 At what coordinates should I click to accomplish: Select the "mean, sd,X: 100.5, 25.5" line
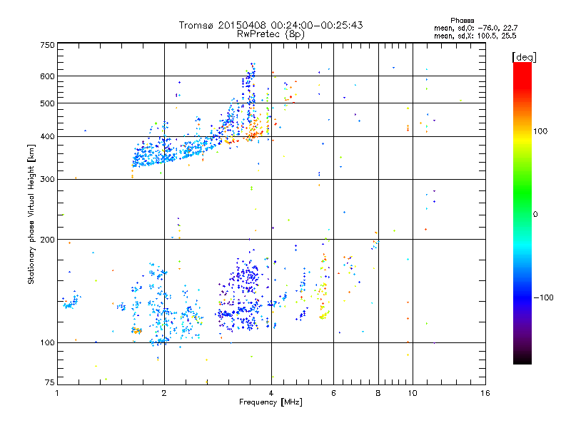475,36
